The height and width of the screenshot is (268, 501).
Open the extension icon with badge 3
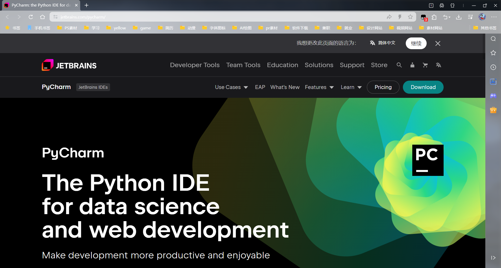coord(424,17)
